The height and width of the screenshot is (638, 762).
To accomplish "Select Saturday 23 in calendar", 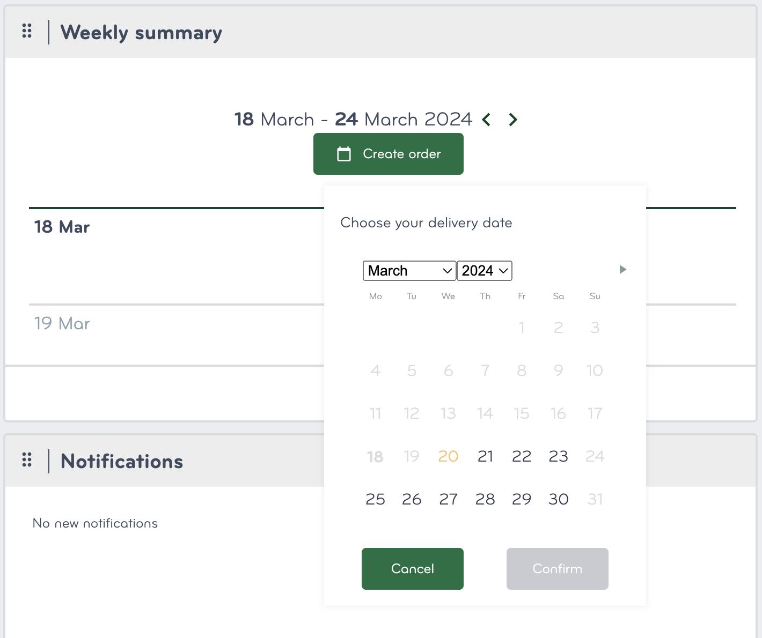I will tap(558, 456).
